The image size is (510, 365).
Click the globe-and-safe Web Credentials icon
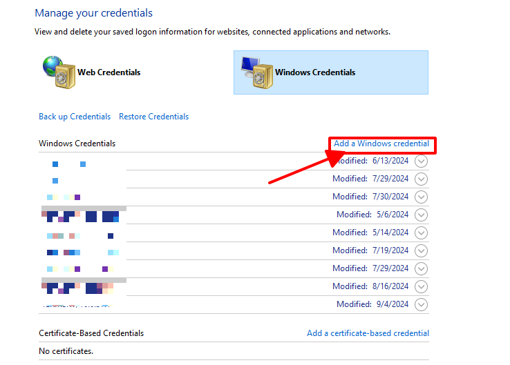point(58,72)
